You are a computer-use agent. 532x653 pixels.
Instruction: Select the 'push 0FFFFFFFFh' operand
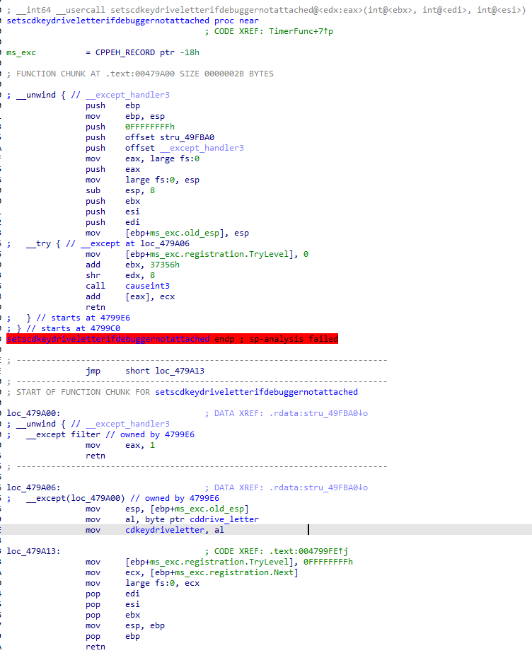(x=150, y=127)
